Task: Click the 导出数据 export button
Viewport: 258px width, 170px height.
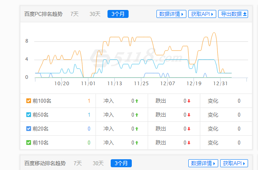Action: coord(233,14)
